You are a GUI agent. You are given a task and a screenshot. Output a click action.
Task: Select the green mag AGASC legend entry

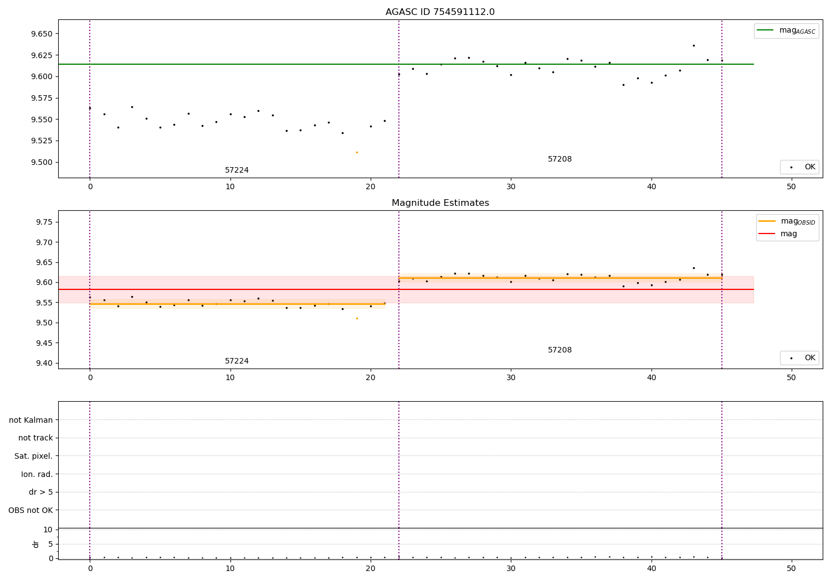(786, 31)
